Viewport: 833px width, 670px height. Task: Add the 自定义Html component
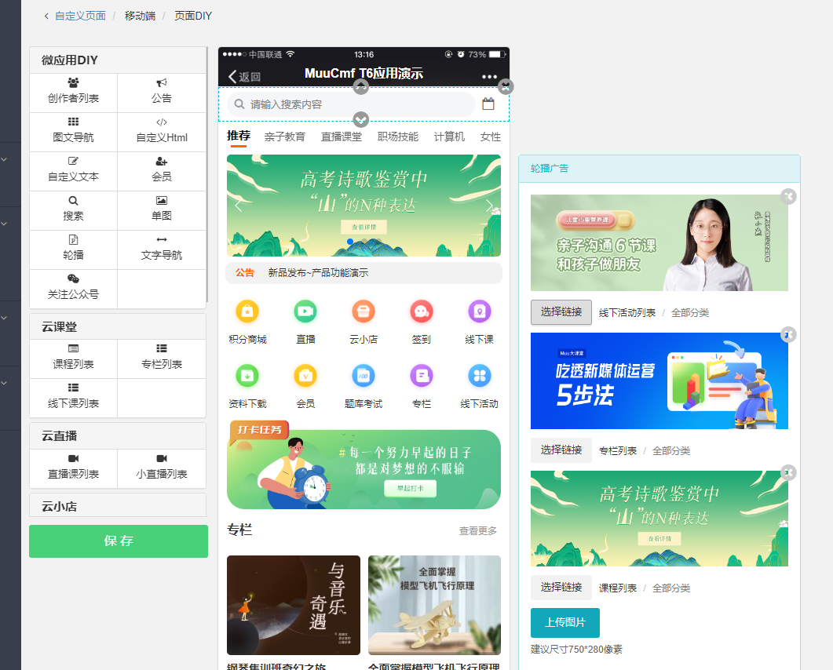(162, 132)
